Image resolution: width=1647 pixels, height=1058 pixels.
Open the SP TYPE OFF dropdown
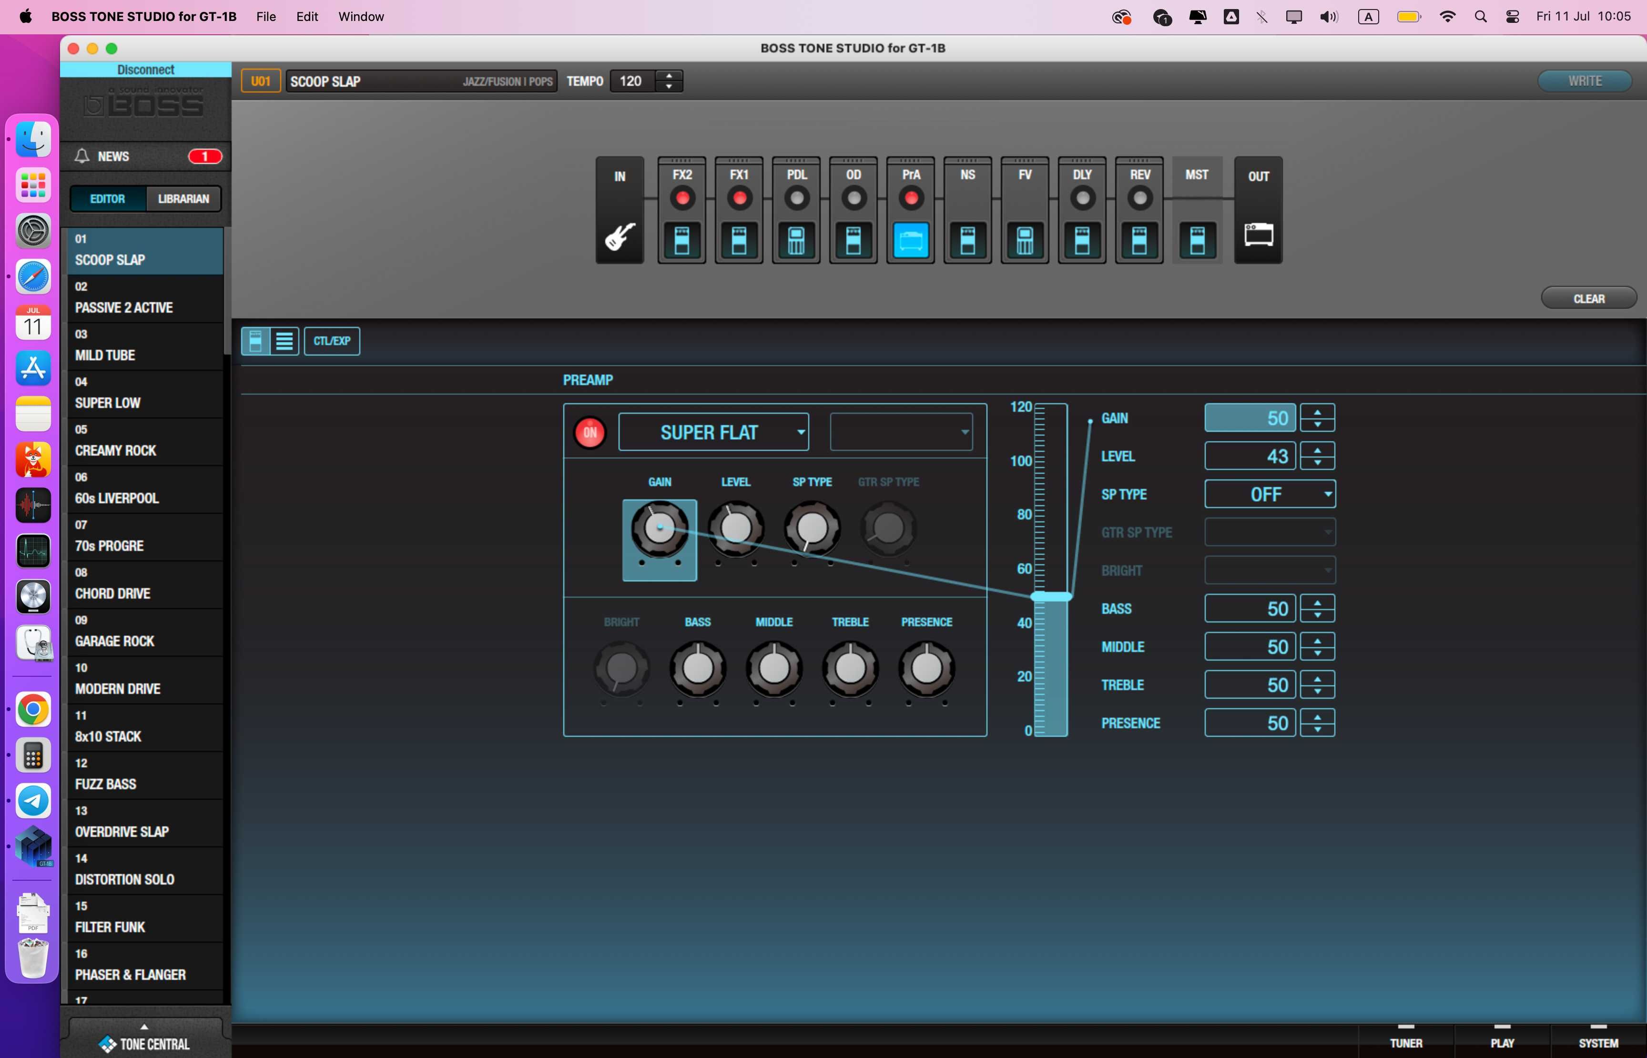click(1270, 494)
